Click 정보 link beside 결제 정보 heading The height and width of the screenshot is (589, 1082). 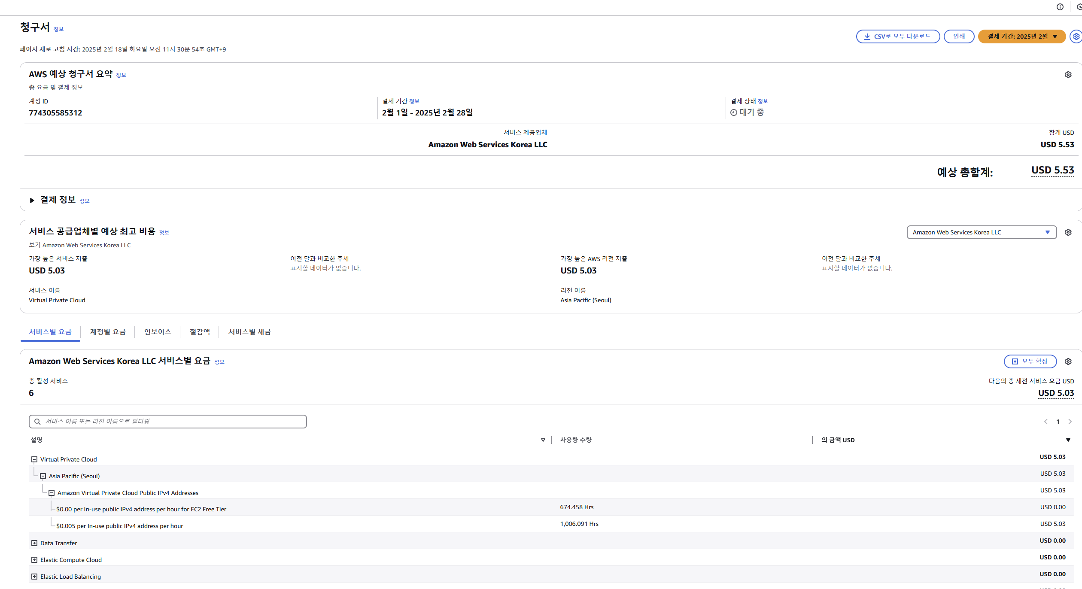pyautogui.click(x=85, y=201)
